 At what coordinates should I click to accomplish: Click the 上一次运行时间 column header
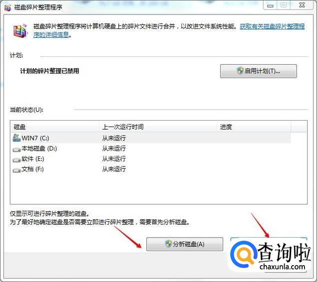(158, 127)
